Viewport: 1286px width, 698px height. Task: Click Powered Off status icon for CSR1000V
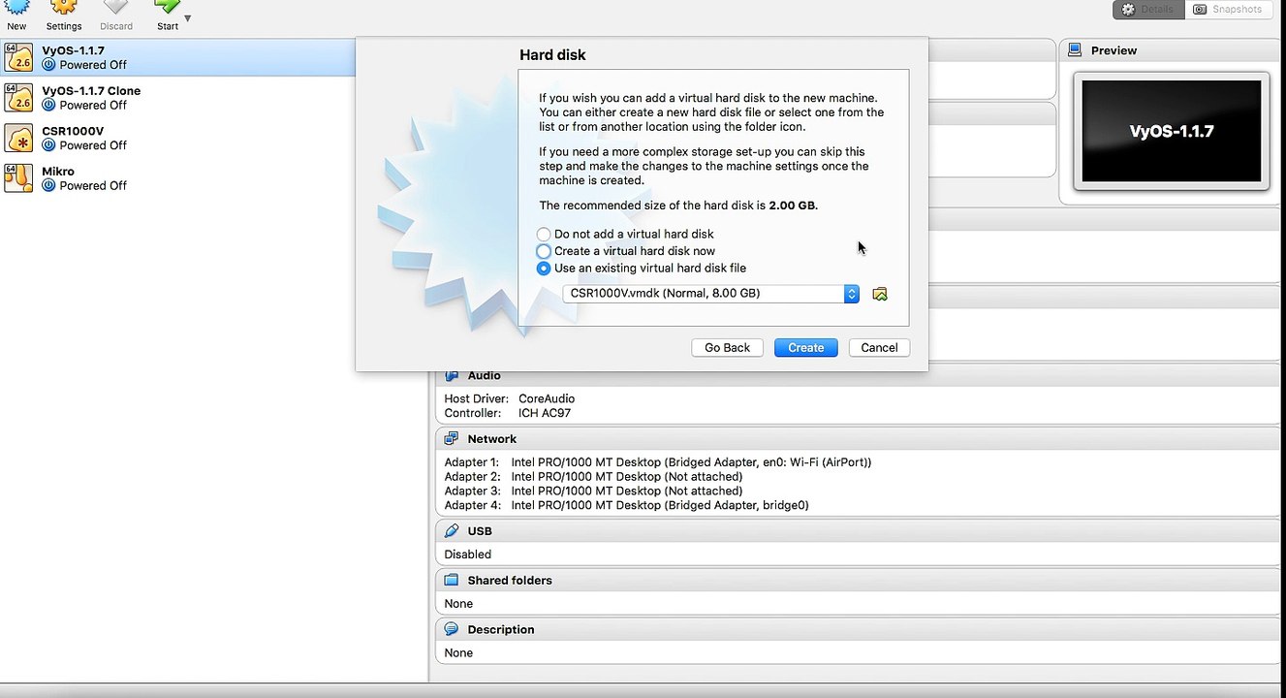click(x=48, y=145)
